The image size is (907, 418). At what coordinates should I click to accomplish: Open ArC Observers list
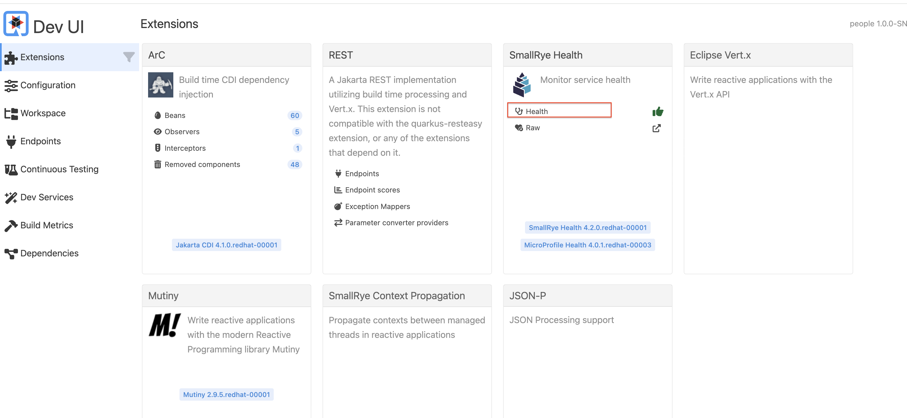(182, 132)
